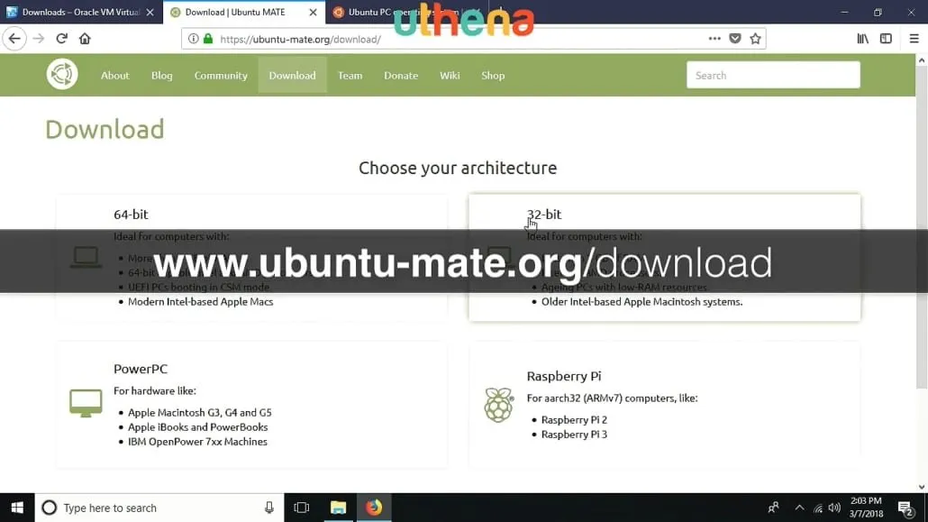Click the Type here to search box
This screenshot has width=928, height=522.
point(159,508)
